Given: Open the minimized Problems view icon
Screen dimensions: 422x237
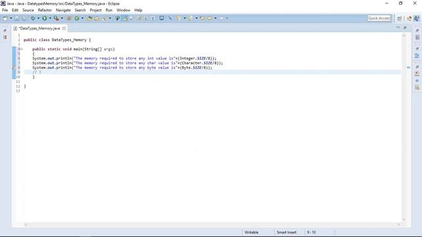Looking at the screenshot, I should pos(417,74).
